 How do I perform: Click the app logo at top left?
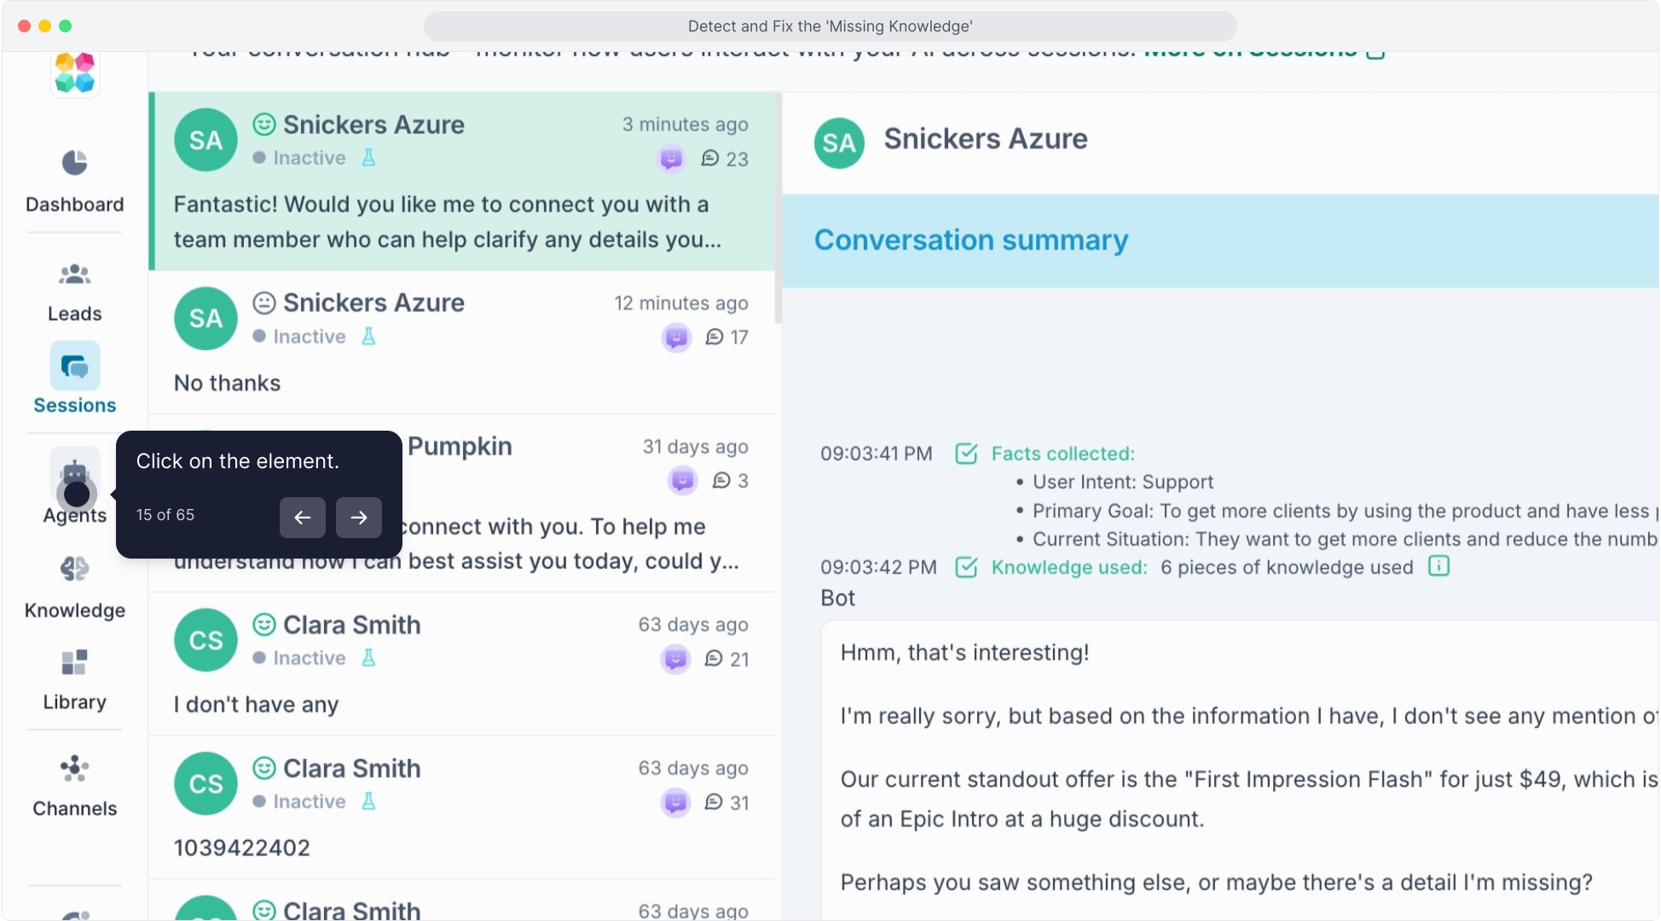tap(74, 72)
